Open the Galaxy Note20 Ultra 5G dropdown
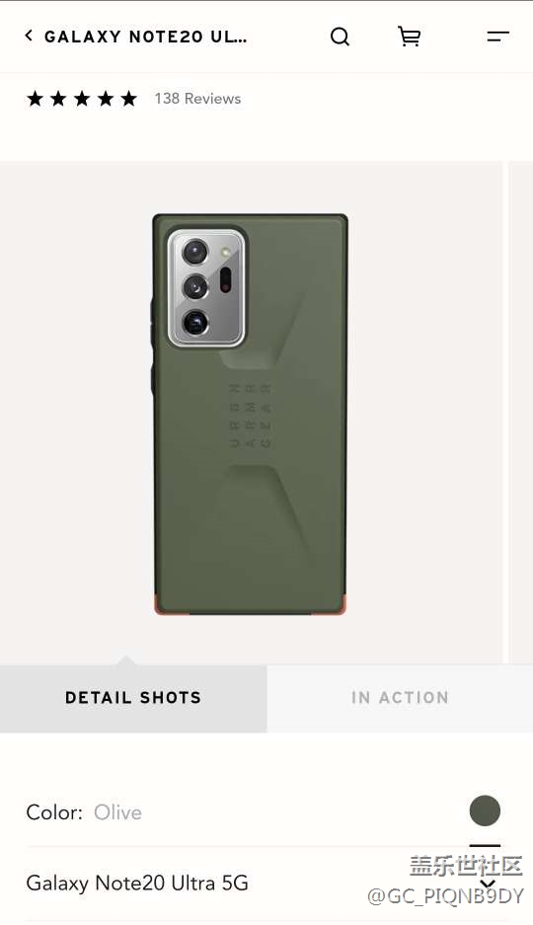Image resolution: width=533 pixels, height=925 pixels. coord(265,884)
